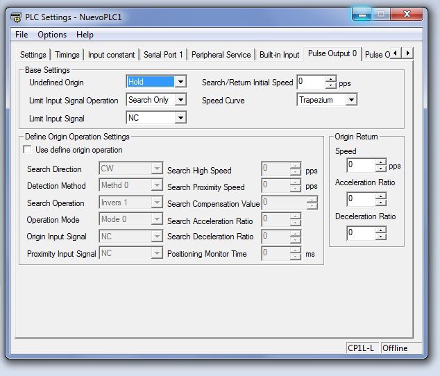Open the Proximity Input Signal dropdown
Viewport: 440px width, 376px height.
pos(157,253)
